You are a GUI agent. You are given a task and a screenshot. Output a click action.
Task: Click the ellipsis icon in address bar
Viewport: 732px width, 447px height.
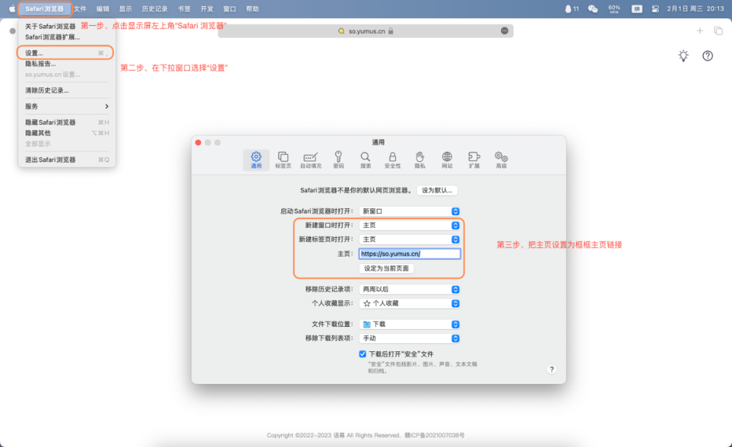pos(505,31)
